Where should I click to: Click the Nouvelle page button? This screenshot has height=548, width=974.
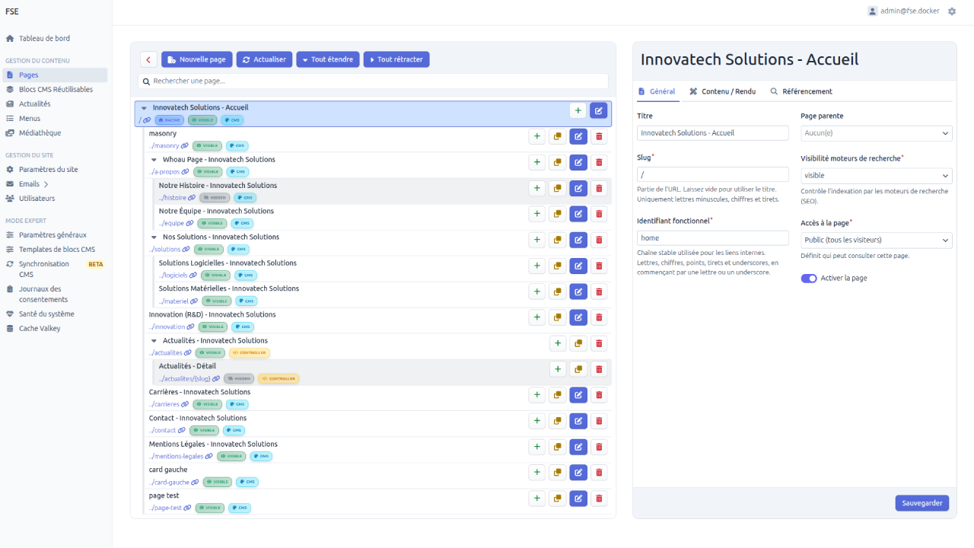coord(197,59)
